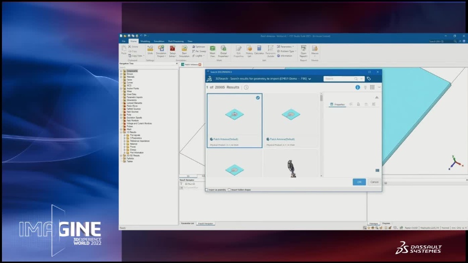Viewport: 468px width, 263px height.
Task: Select Lumped Elements in the Navigation Tree
Action: pyautogui.click(x=134, y=103)
